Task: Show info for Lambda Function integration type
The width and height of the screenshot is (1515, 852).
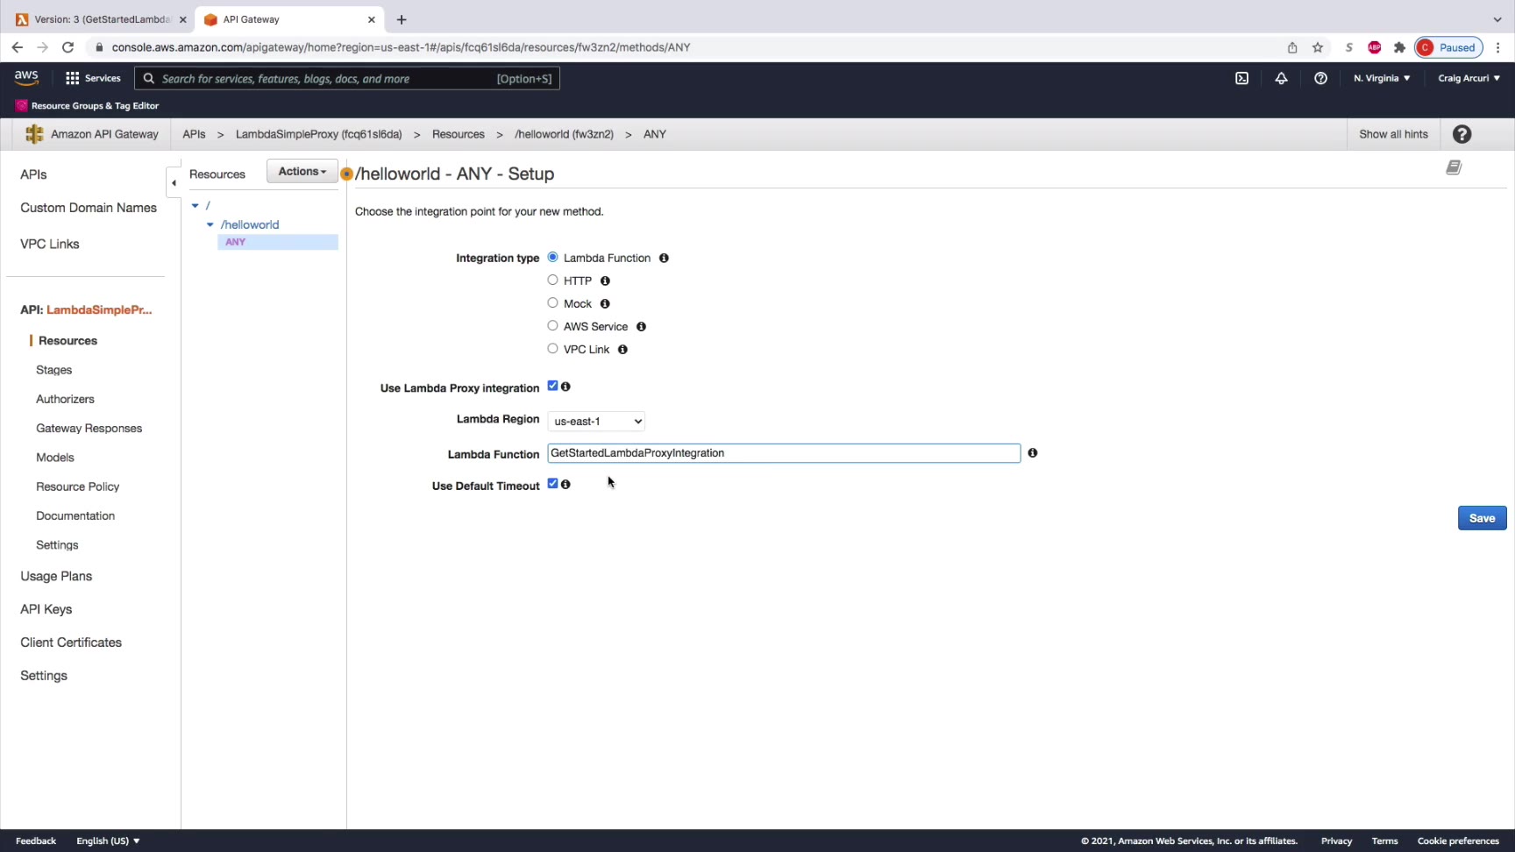Action: pos(664,258)
